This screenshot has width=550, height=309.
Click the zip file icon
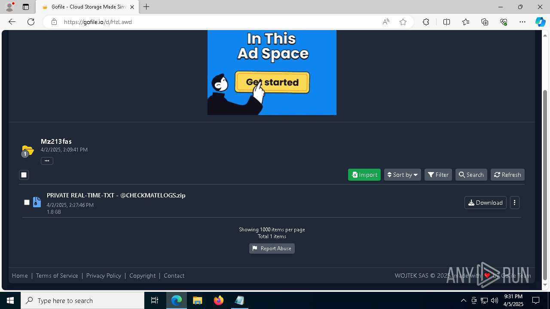pyautogui.click(x=37, y=202)
